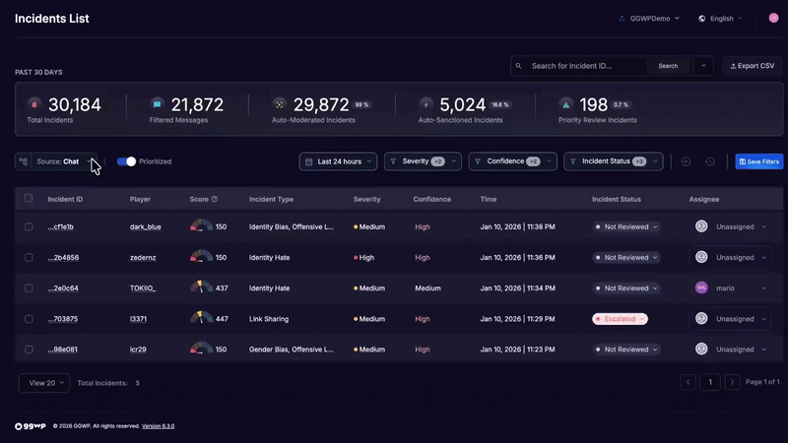The image size is (788, 443).
Task: Click the Save Filters button
Action: click(758, 161)
